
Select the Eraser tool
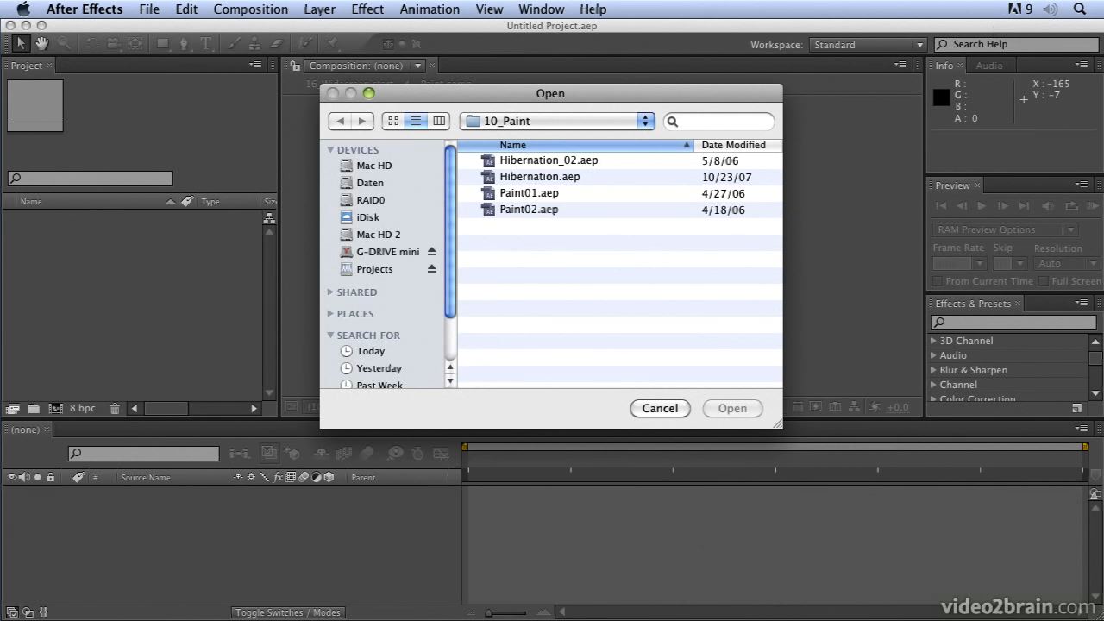(277, 43)
